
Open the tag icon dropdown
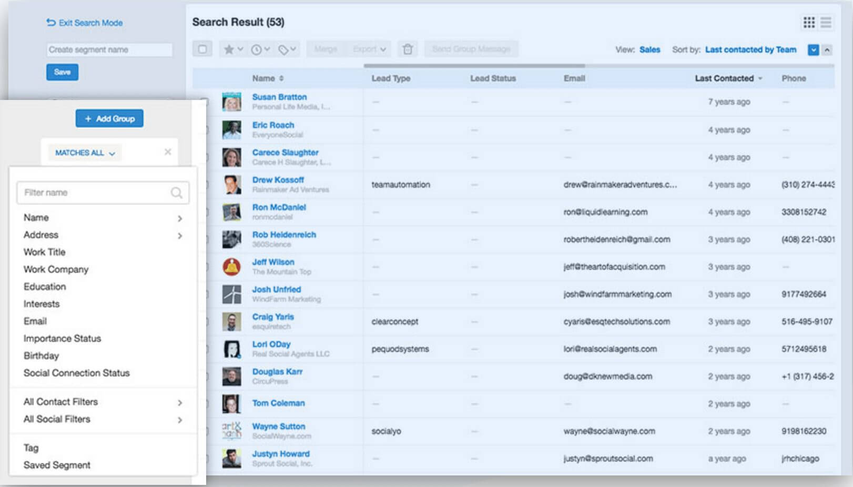coord(287,49)
